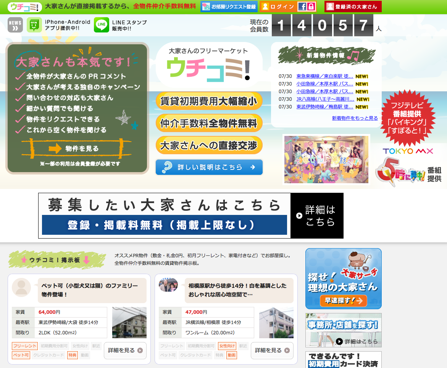Open 登録済の大家さん login button
This screenshot has width=447, height=368.
pos(353,6)
